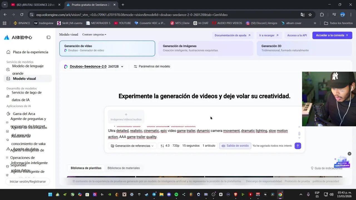Open Brave browser from the taskbar
Screen dimensions: 356x200
[236, 194]
